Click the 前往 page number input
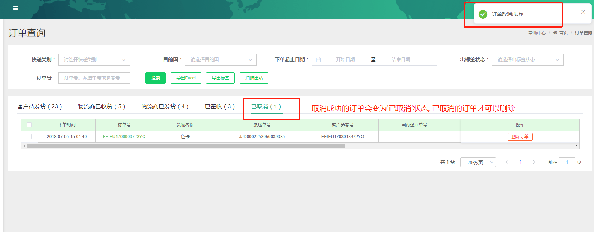Image resolution: width=594 pixels, height=232 pixels. point(567,162)
